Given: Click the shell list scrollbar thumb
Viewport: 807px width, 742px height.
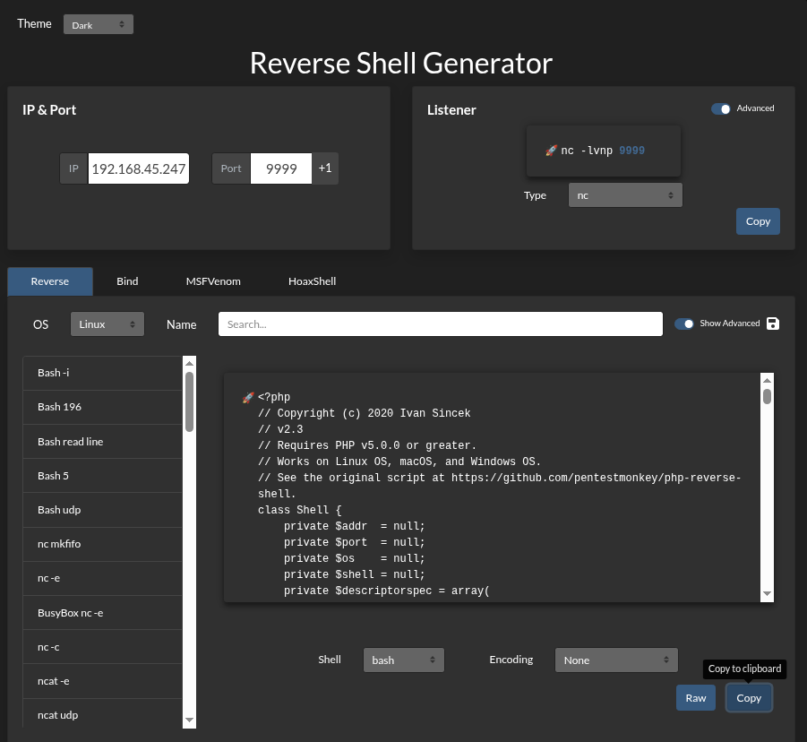Looking at the screenshot, I should (189, 401).
